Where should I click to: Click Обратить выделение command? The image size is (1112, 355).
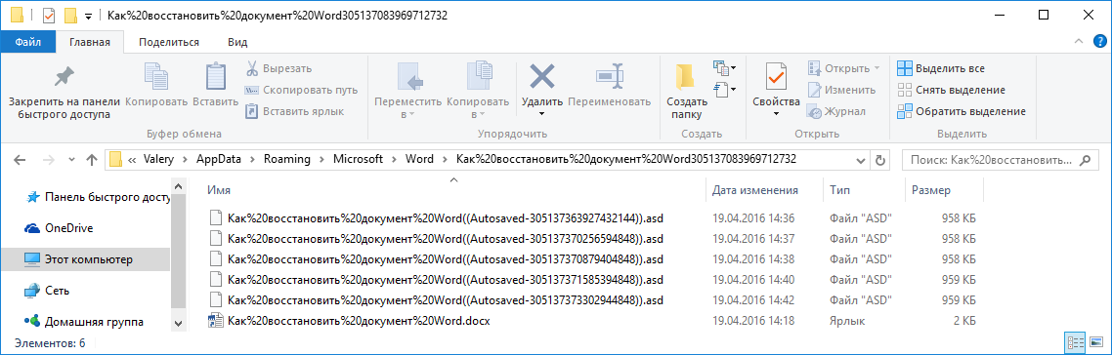coord(961,111)
